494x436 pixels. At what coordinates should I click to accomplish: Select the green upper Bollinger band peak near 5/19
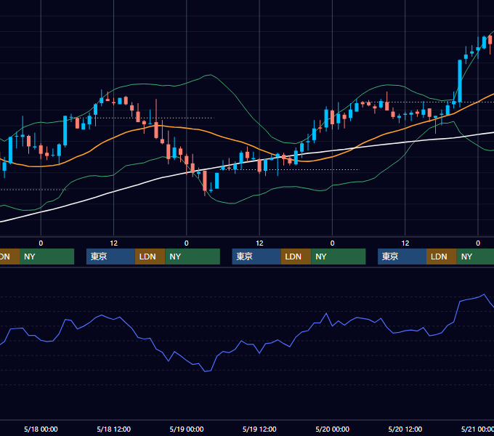[x=209, y=75]
